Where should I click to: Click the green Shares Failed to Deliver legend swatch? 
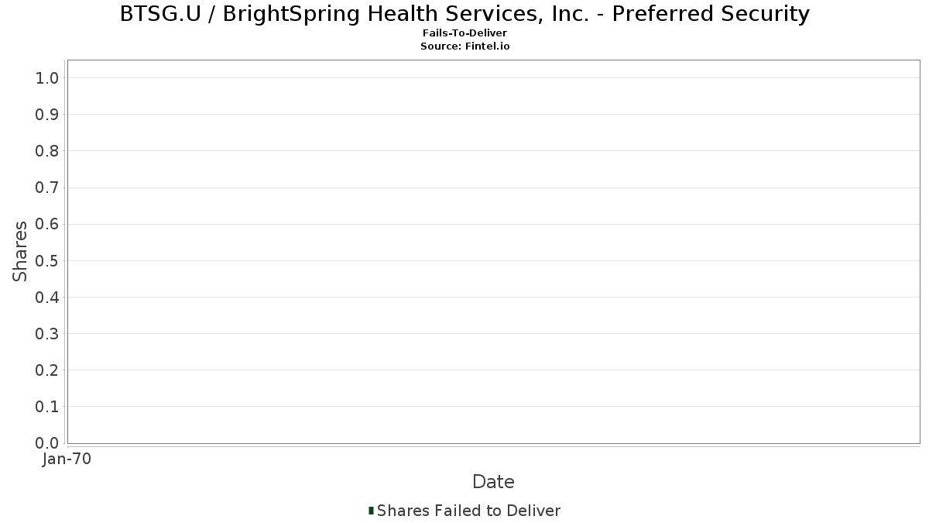pos(371,511)
